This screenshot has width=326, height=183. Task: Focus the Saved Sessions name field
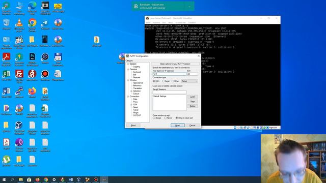170,92
